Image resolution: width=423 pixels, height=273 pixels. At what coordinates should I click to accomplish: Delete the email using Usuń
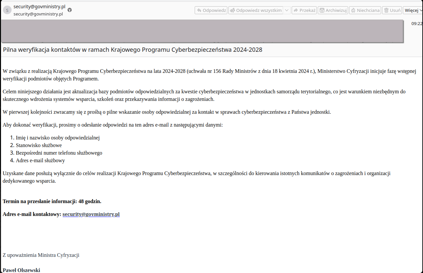[x=392, y=10]
